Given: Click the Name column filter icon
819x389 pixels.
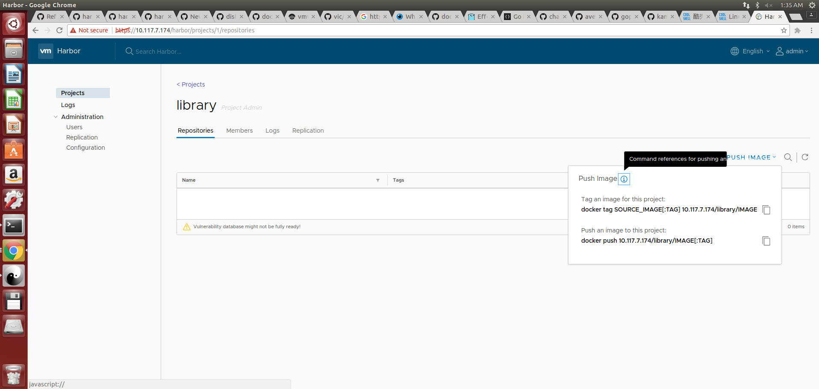Looking at the screenshot, I should pyautogui.click(x=378, y=180).
